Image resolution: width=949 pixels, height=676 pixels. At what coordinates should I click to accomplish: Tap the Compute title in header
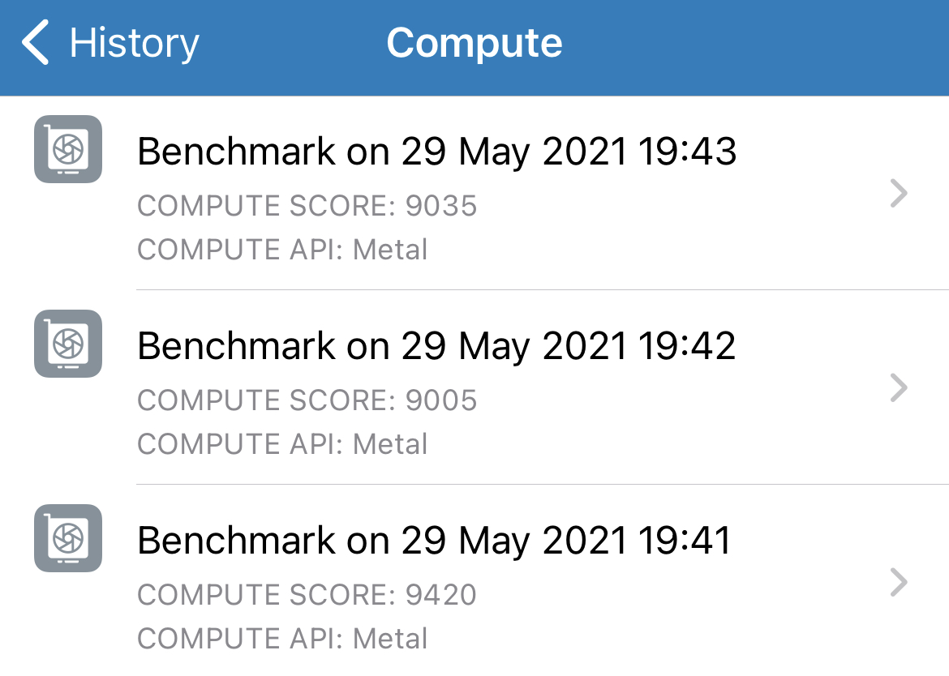point(474,43)
